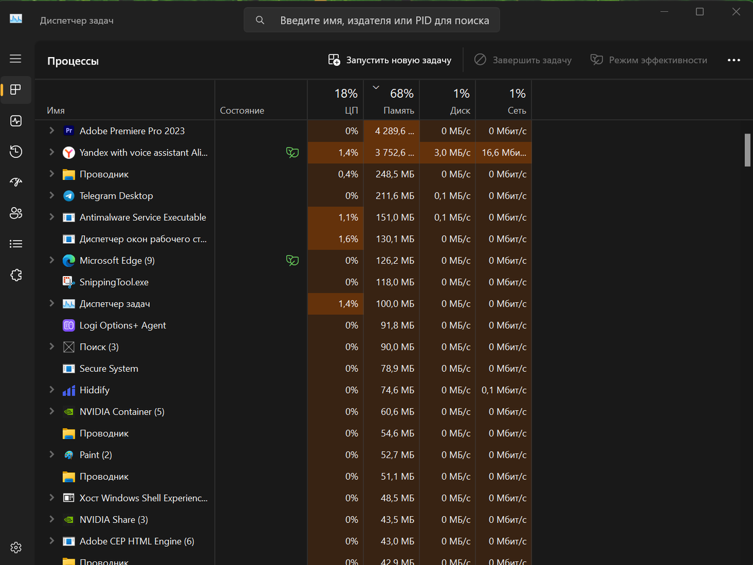The height and width of the screenshot is (565, 753).
Task: Select the Secure System process row
Action: point(284,369)
